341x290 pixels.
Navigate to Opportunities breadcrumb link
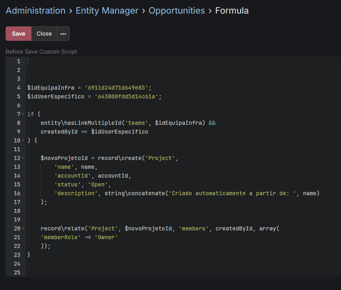coord(177,11)
